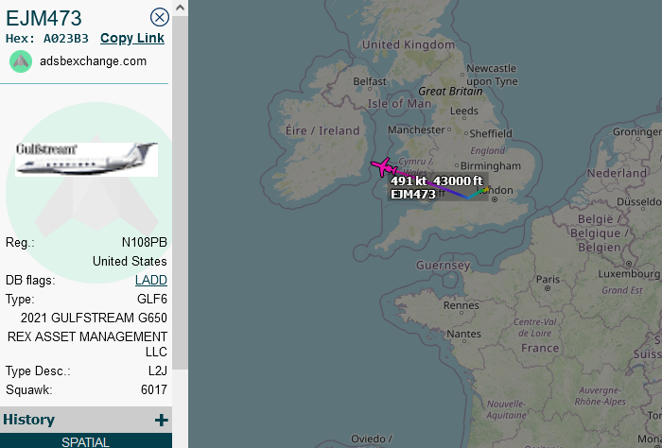Expand History with the plus icon
662x448 pixels.
click(162, 420)
